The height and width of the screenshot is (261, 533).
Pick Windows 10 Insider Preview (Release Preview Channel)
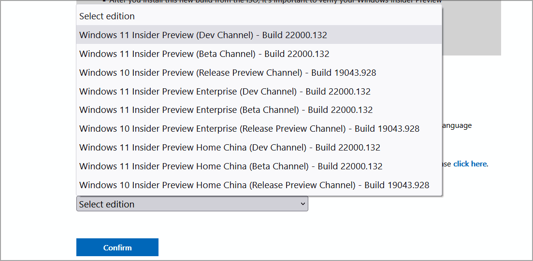(x=227, y=73)
